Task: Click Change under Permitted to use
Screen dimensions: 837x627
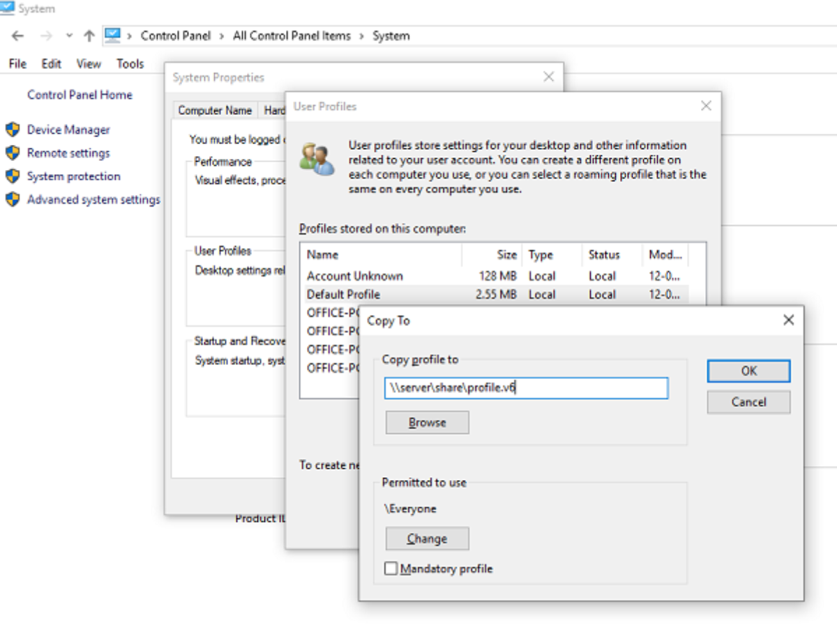Action: pos(427,539)
